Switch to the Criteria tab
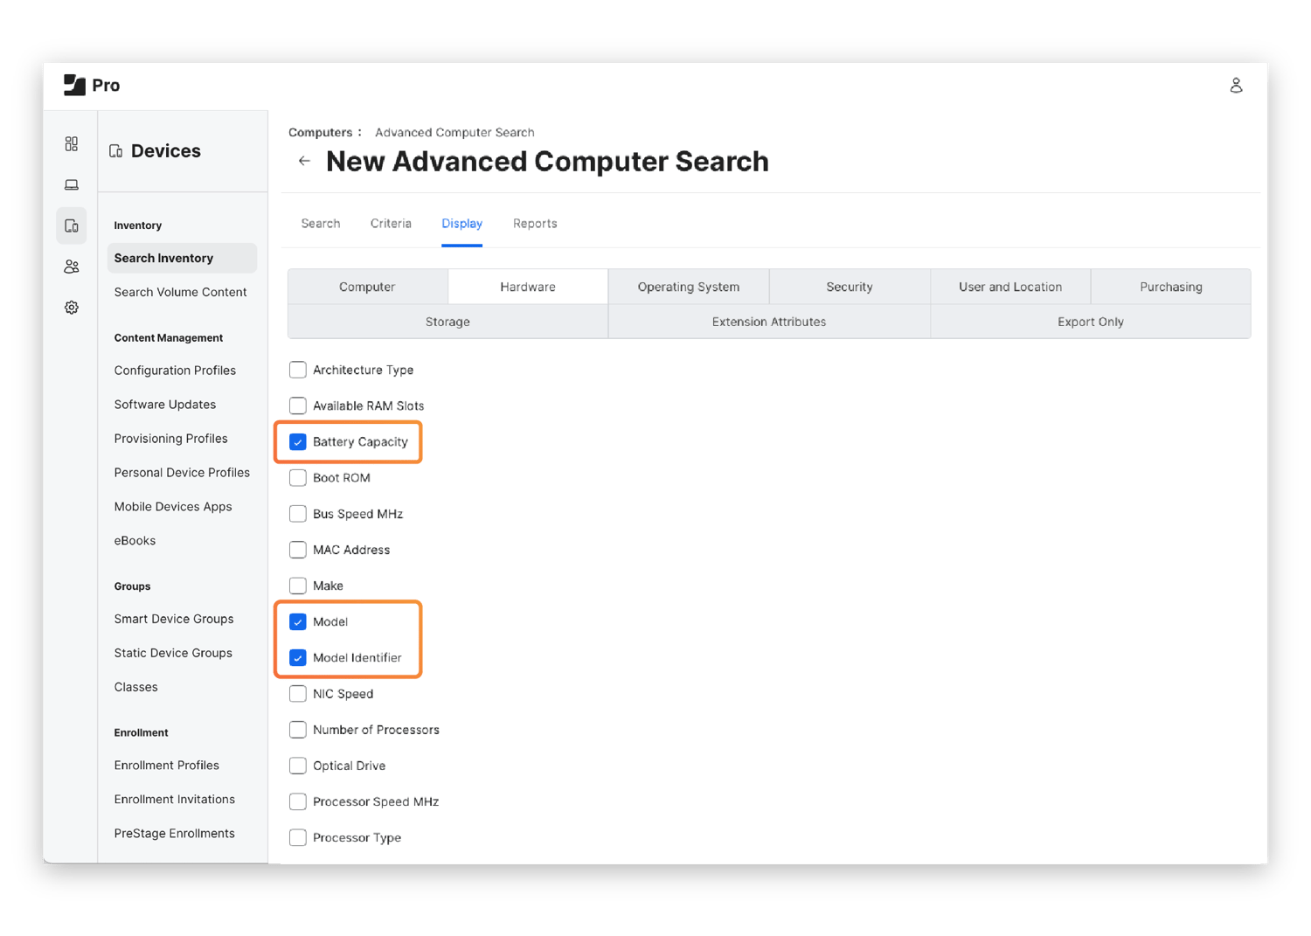This screenshot has height=936, width=1311. 391,224
